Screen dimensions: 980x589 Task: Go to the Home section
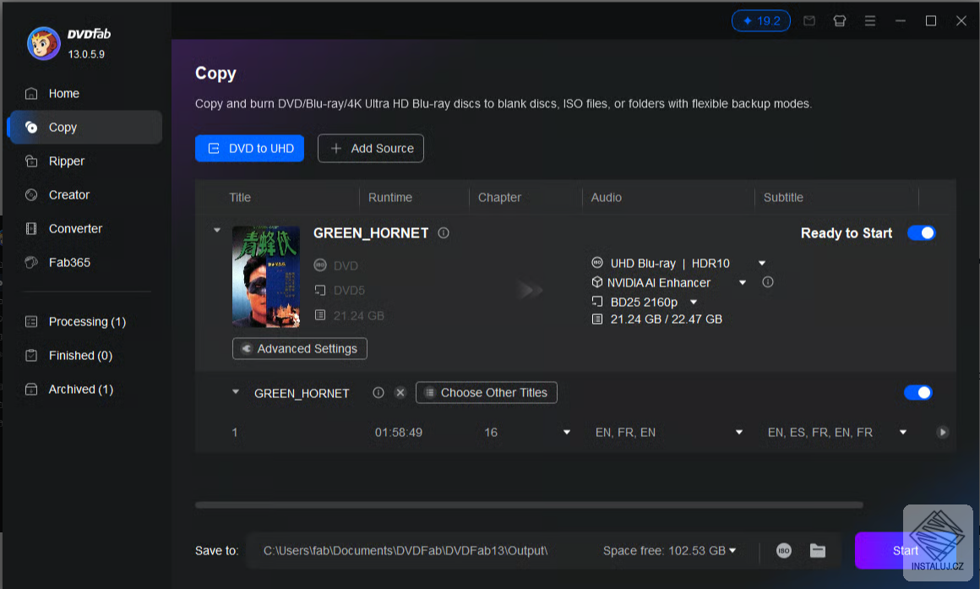pyautogui.click(x=64, y=93)
